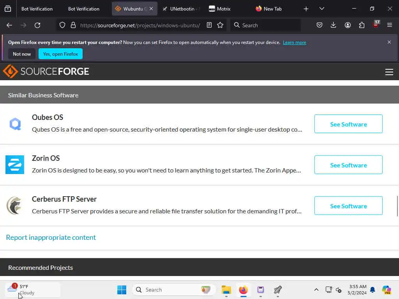
Task: Click the extension badge showing 17
Action: [376, 25]
